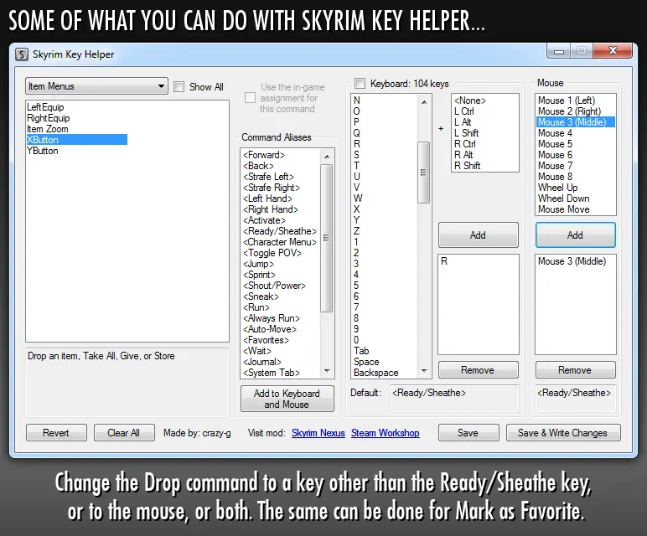The width and height of the screenshot is (647, 536).
Task: Select YButton in the command list
Action: 43,151
